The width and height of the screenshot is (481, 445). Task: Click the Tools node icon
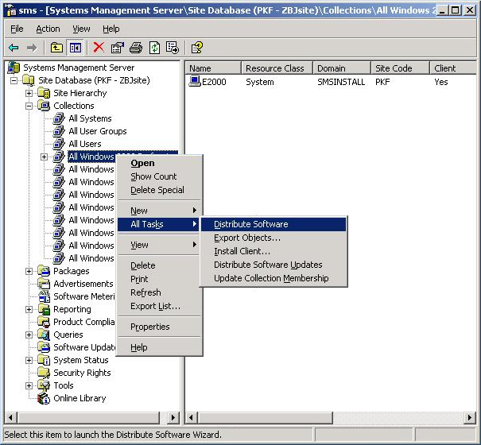(x=44, y=385)
